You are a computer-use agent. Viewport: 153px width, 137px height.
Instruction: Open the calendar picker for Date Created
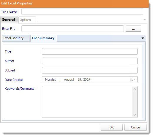[x=133, y=79]
